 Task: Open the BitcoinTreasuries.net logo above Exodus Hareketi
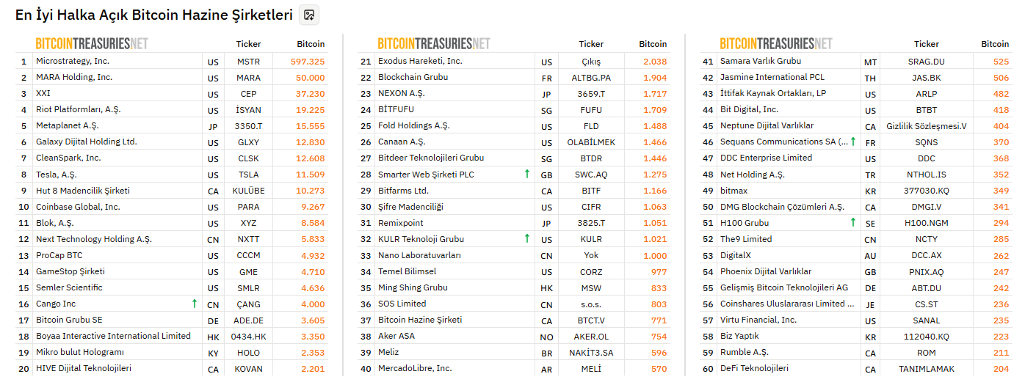[434, 44]
